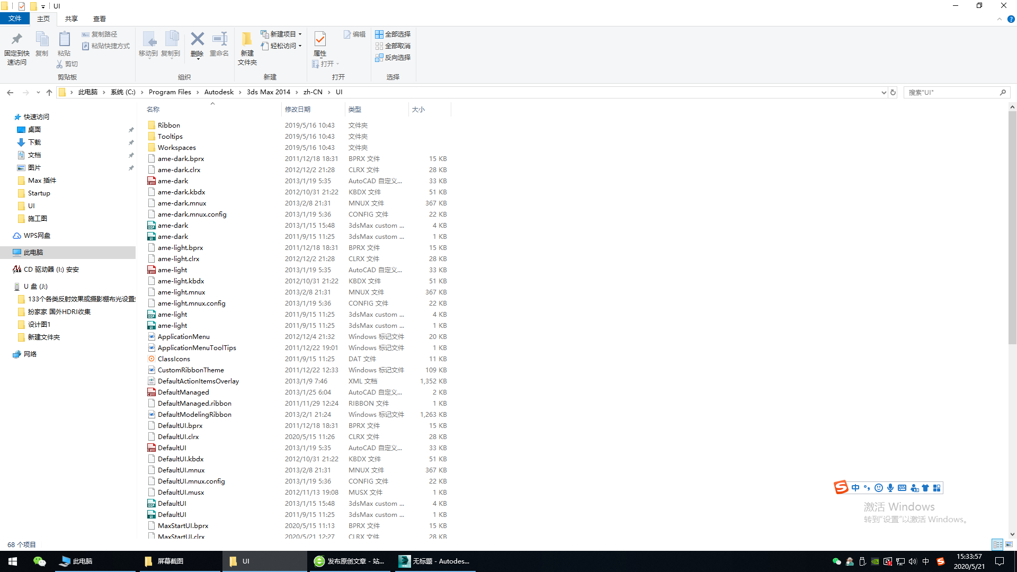Click Invert Selection (反向选择) button

pos(393,57)
